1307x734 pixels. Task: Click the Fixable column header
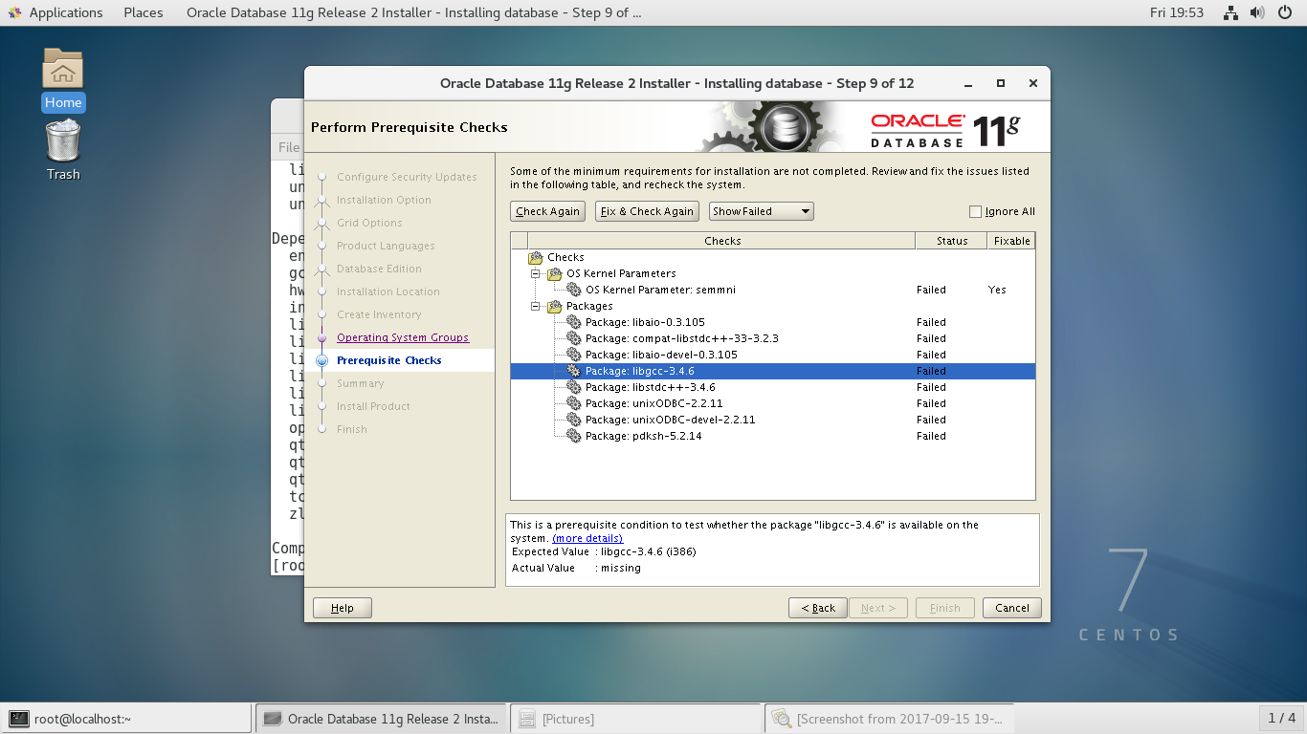tap(1011, 241)
